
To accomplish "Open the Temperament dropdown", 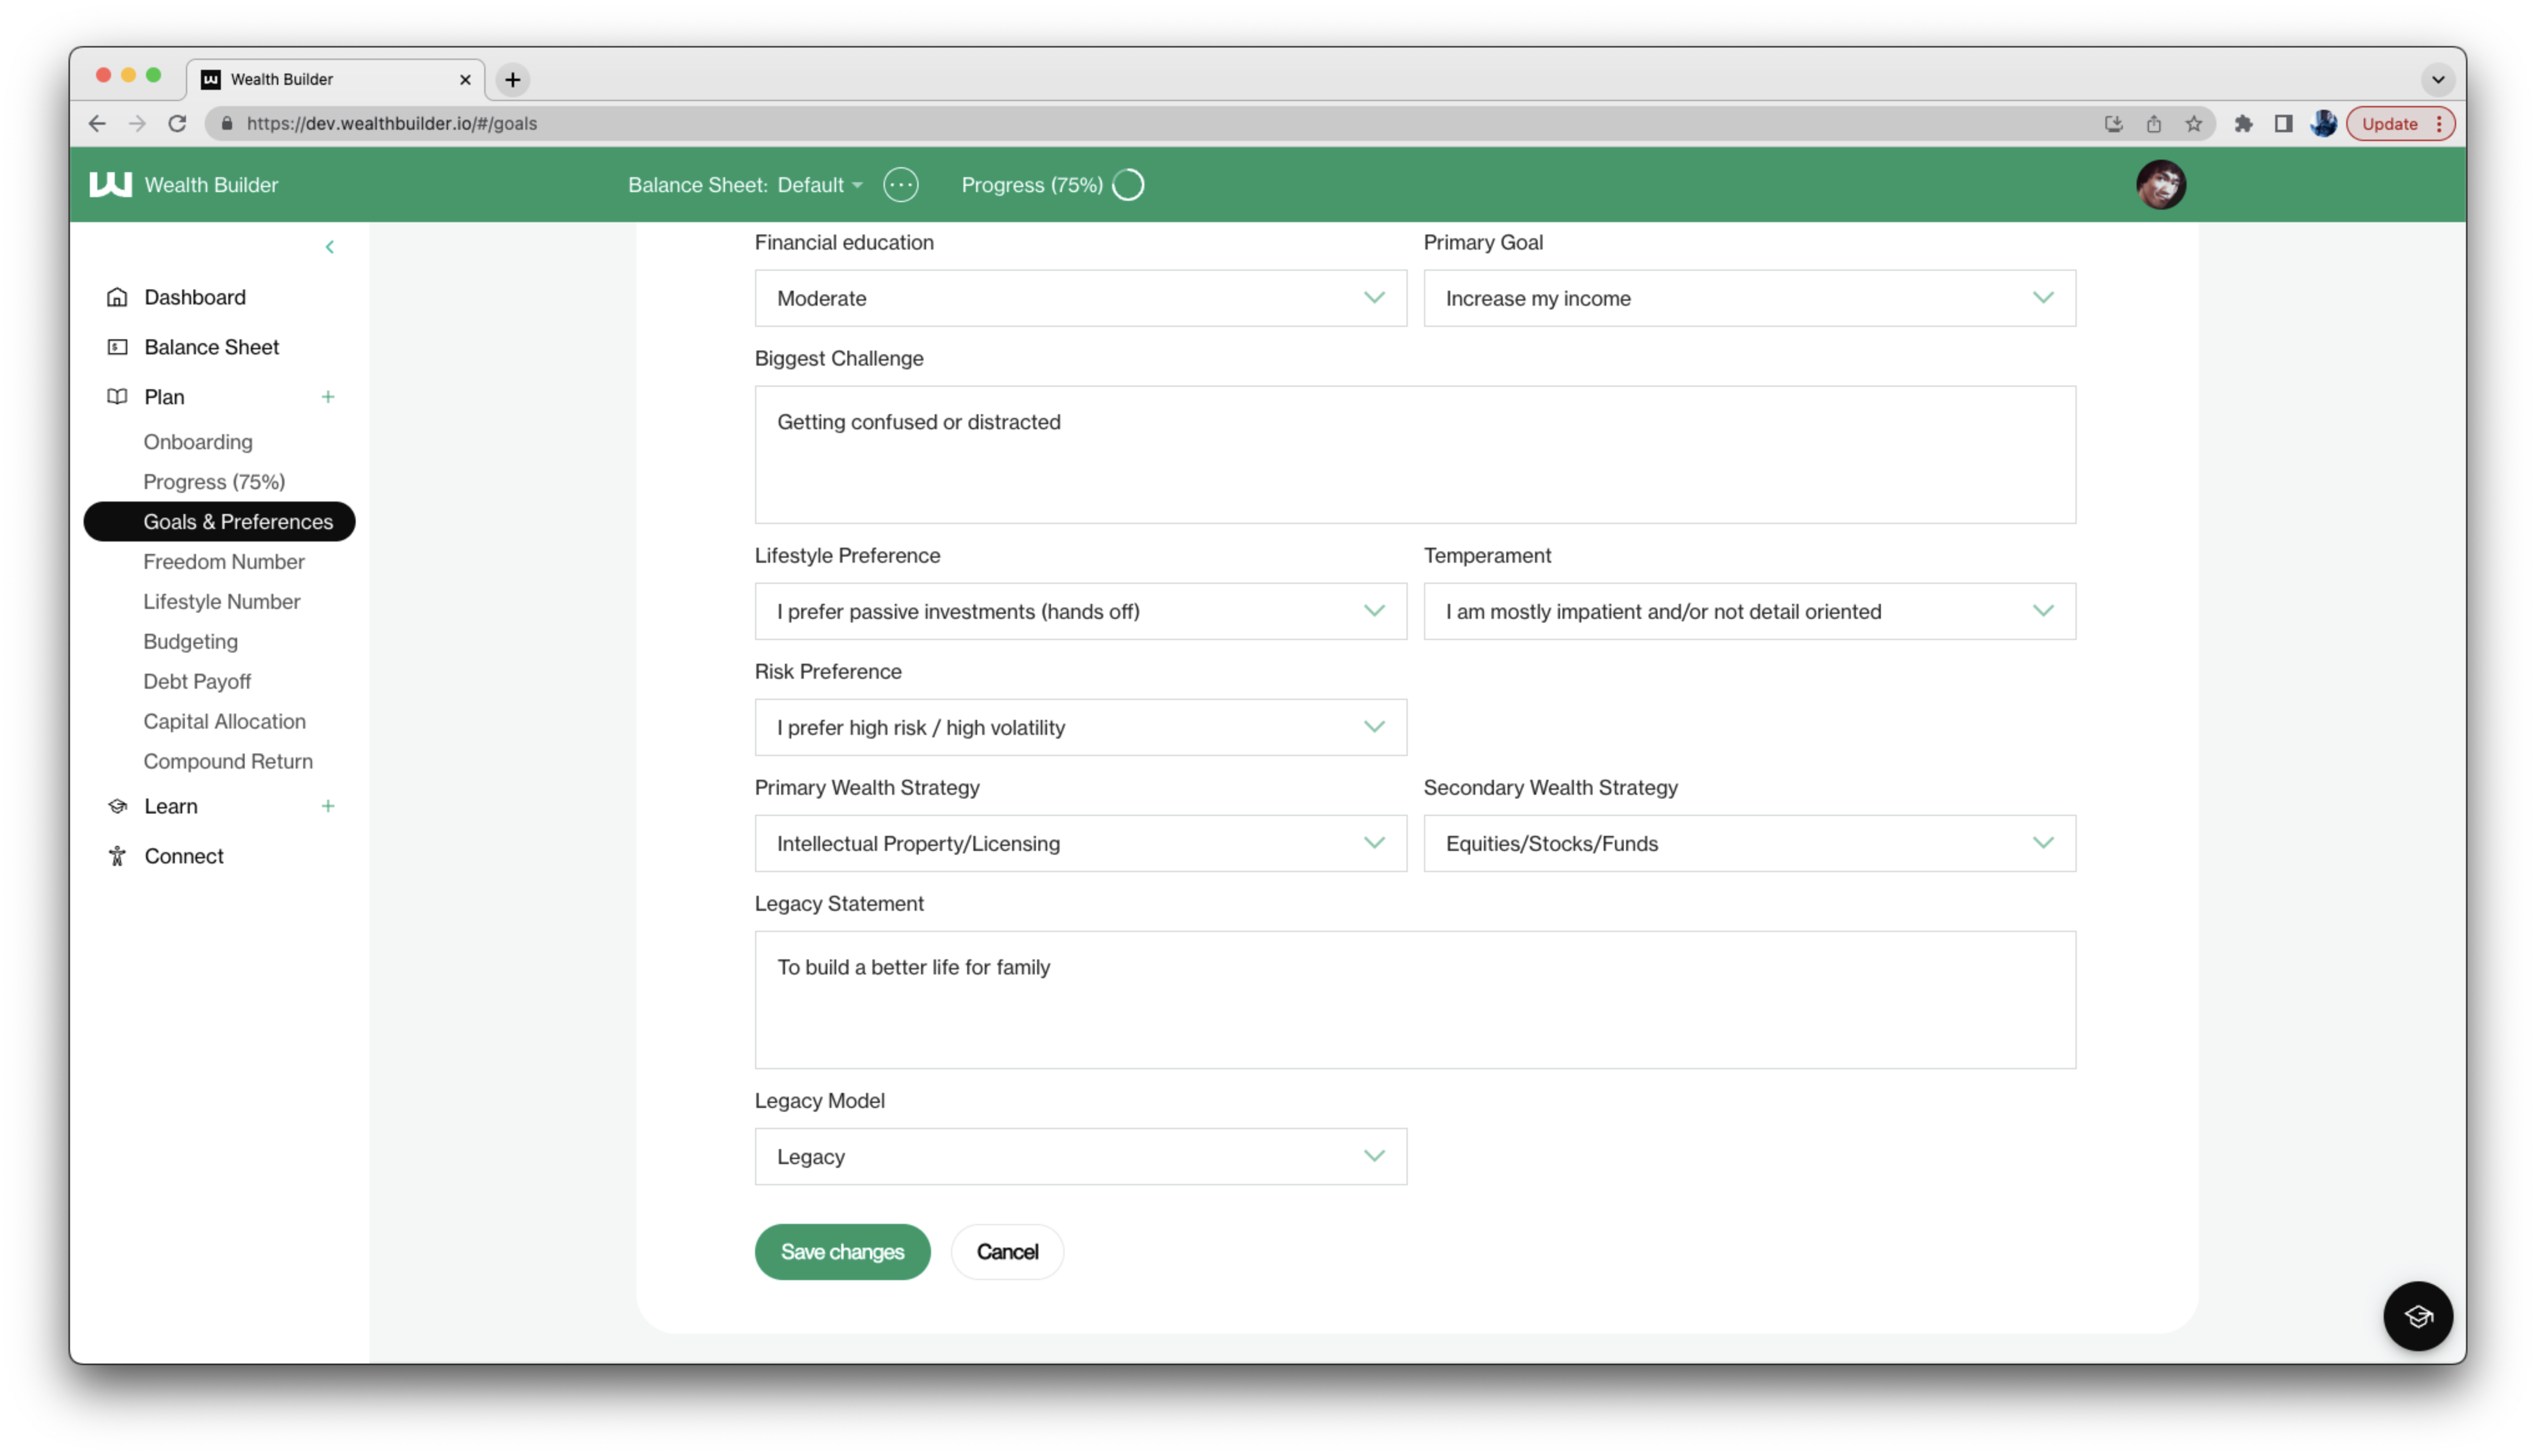I will 1748,611.
